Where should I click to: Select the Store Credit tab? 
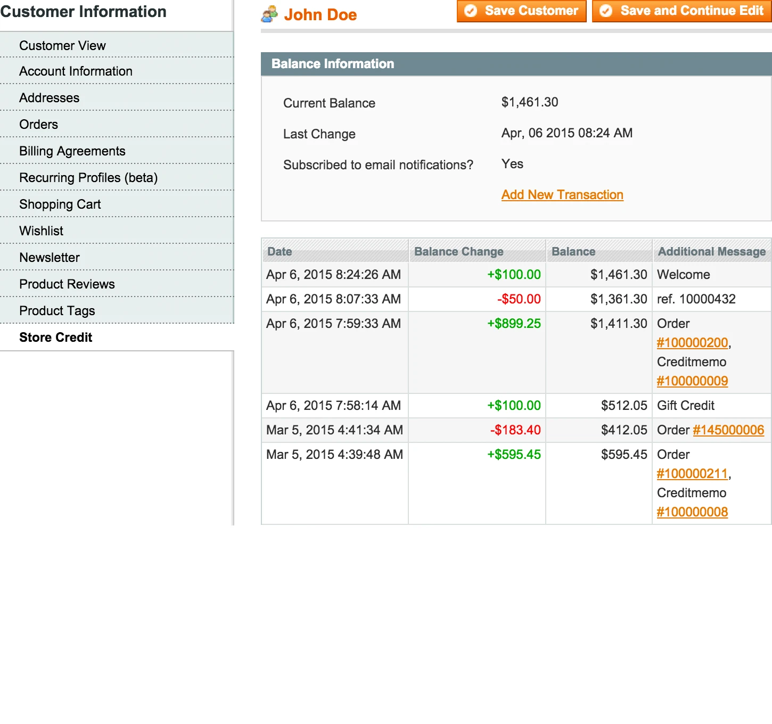click(x=55, y=337)
